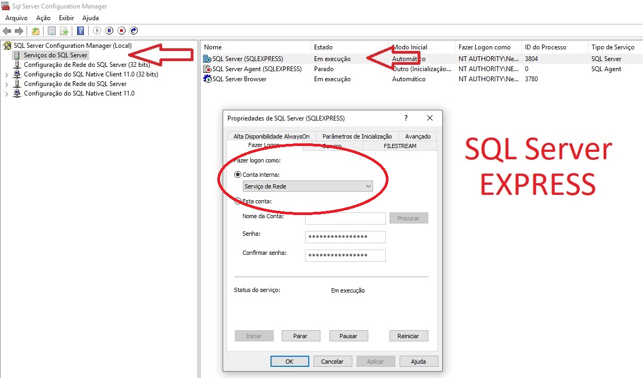
Task: Open the Ajuda menu
Action: pyautogui.click(x=90, y=18)
